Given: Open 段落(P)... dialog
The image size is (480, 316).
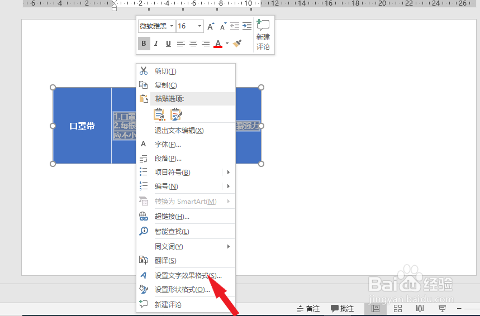Looking at the screenshot, I should point(186,159).
